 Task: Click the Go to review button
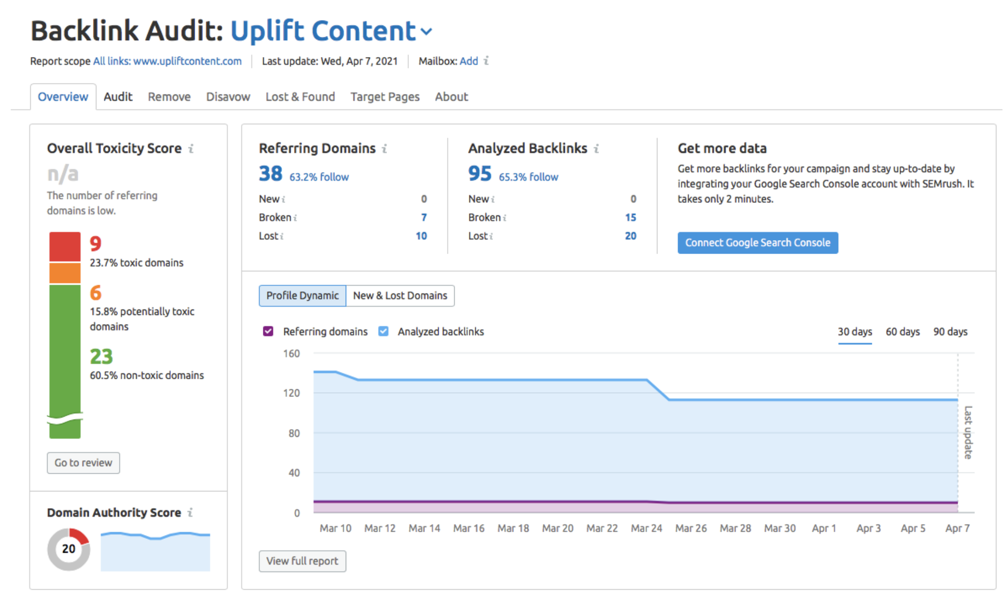(x=83, y=463)
